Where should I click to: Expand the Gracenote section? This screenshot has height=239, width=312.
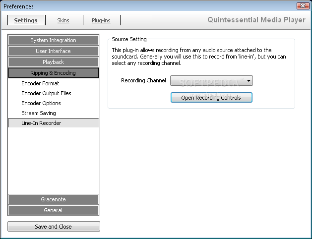click(x=54, y=199)
